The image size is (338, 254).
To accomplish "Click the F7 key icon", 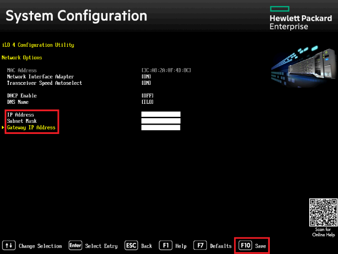I will click(x=200, y=245).
